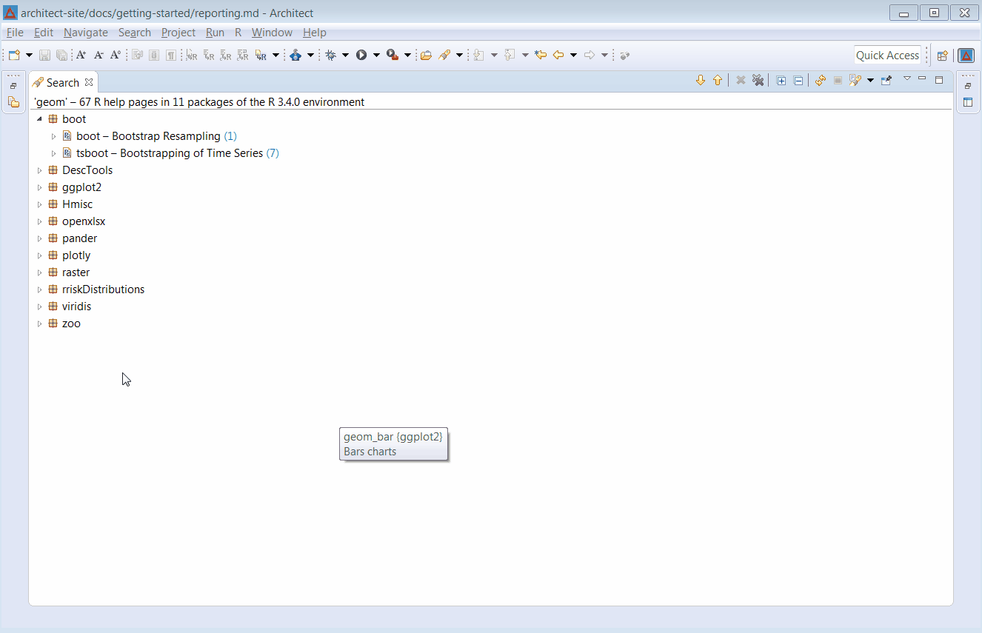Select the Architect perspective red triangle icon
Image resolution: width=982 pixels, height=633 pixels.
[966, 56]
